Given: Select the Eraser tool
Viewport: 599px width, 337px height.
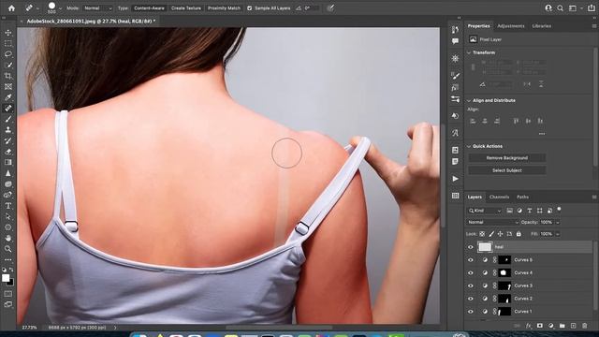Looking at the screenshot, I should pos(8,152).
